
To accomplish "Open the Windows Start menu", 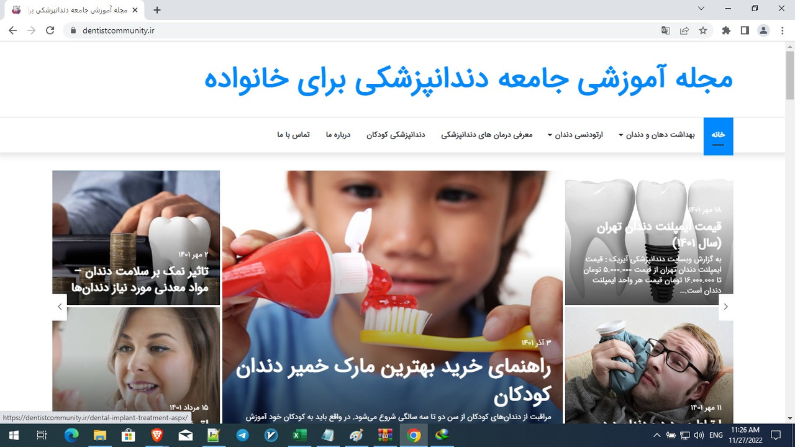I will pyautogui.click(x=12, y=435).
